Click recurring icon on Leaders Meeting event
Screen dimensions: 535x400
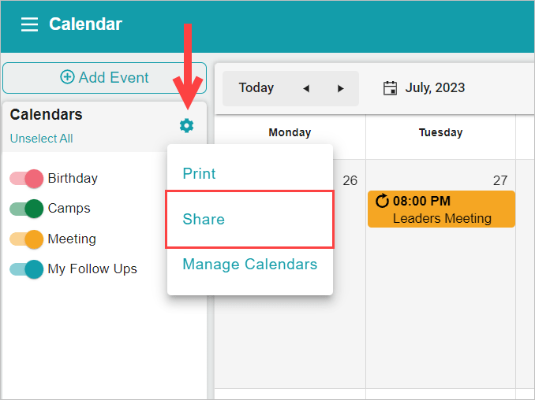click(x=382, y=201)
